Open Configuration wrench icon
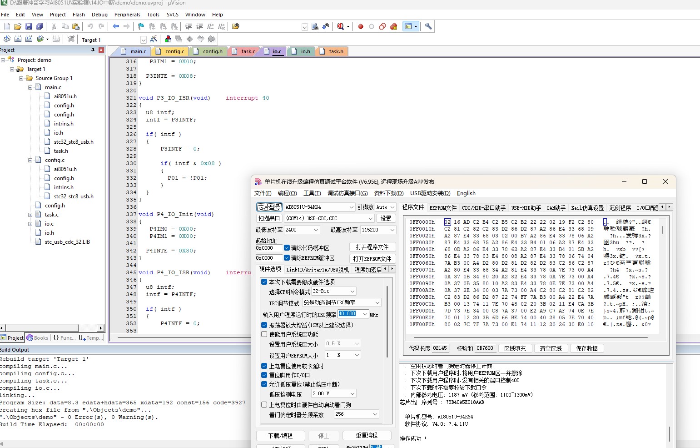Screen dimensions: 700x448 click(428, 26)
